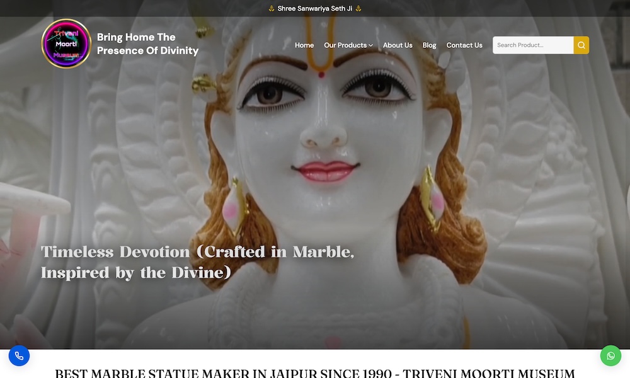
Task: Open the About Us page
Action: [398, 45]
